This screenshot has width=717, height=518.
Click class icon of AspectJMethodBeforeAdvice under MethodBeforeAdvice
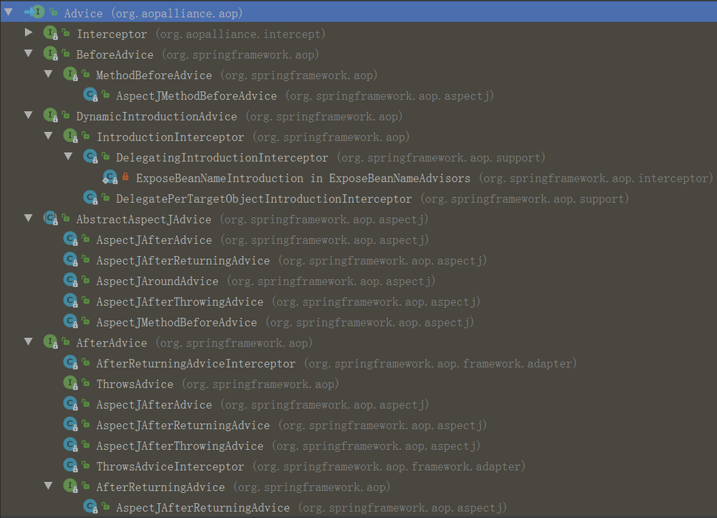(90, 95)
